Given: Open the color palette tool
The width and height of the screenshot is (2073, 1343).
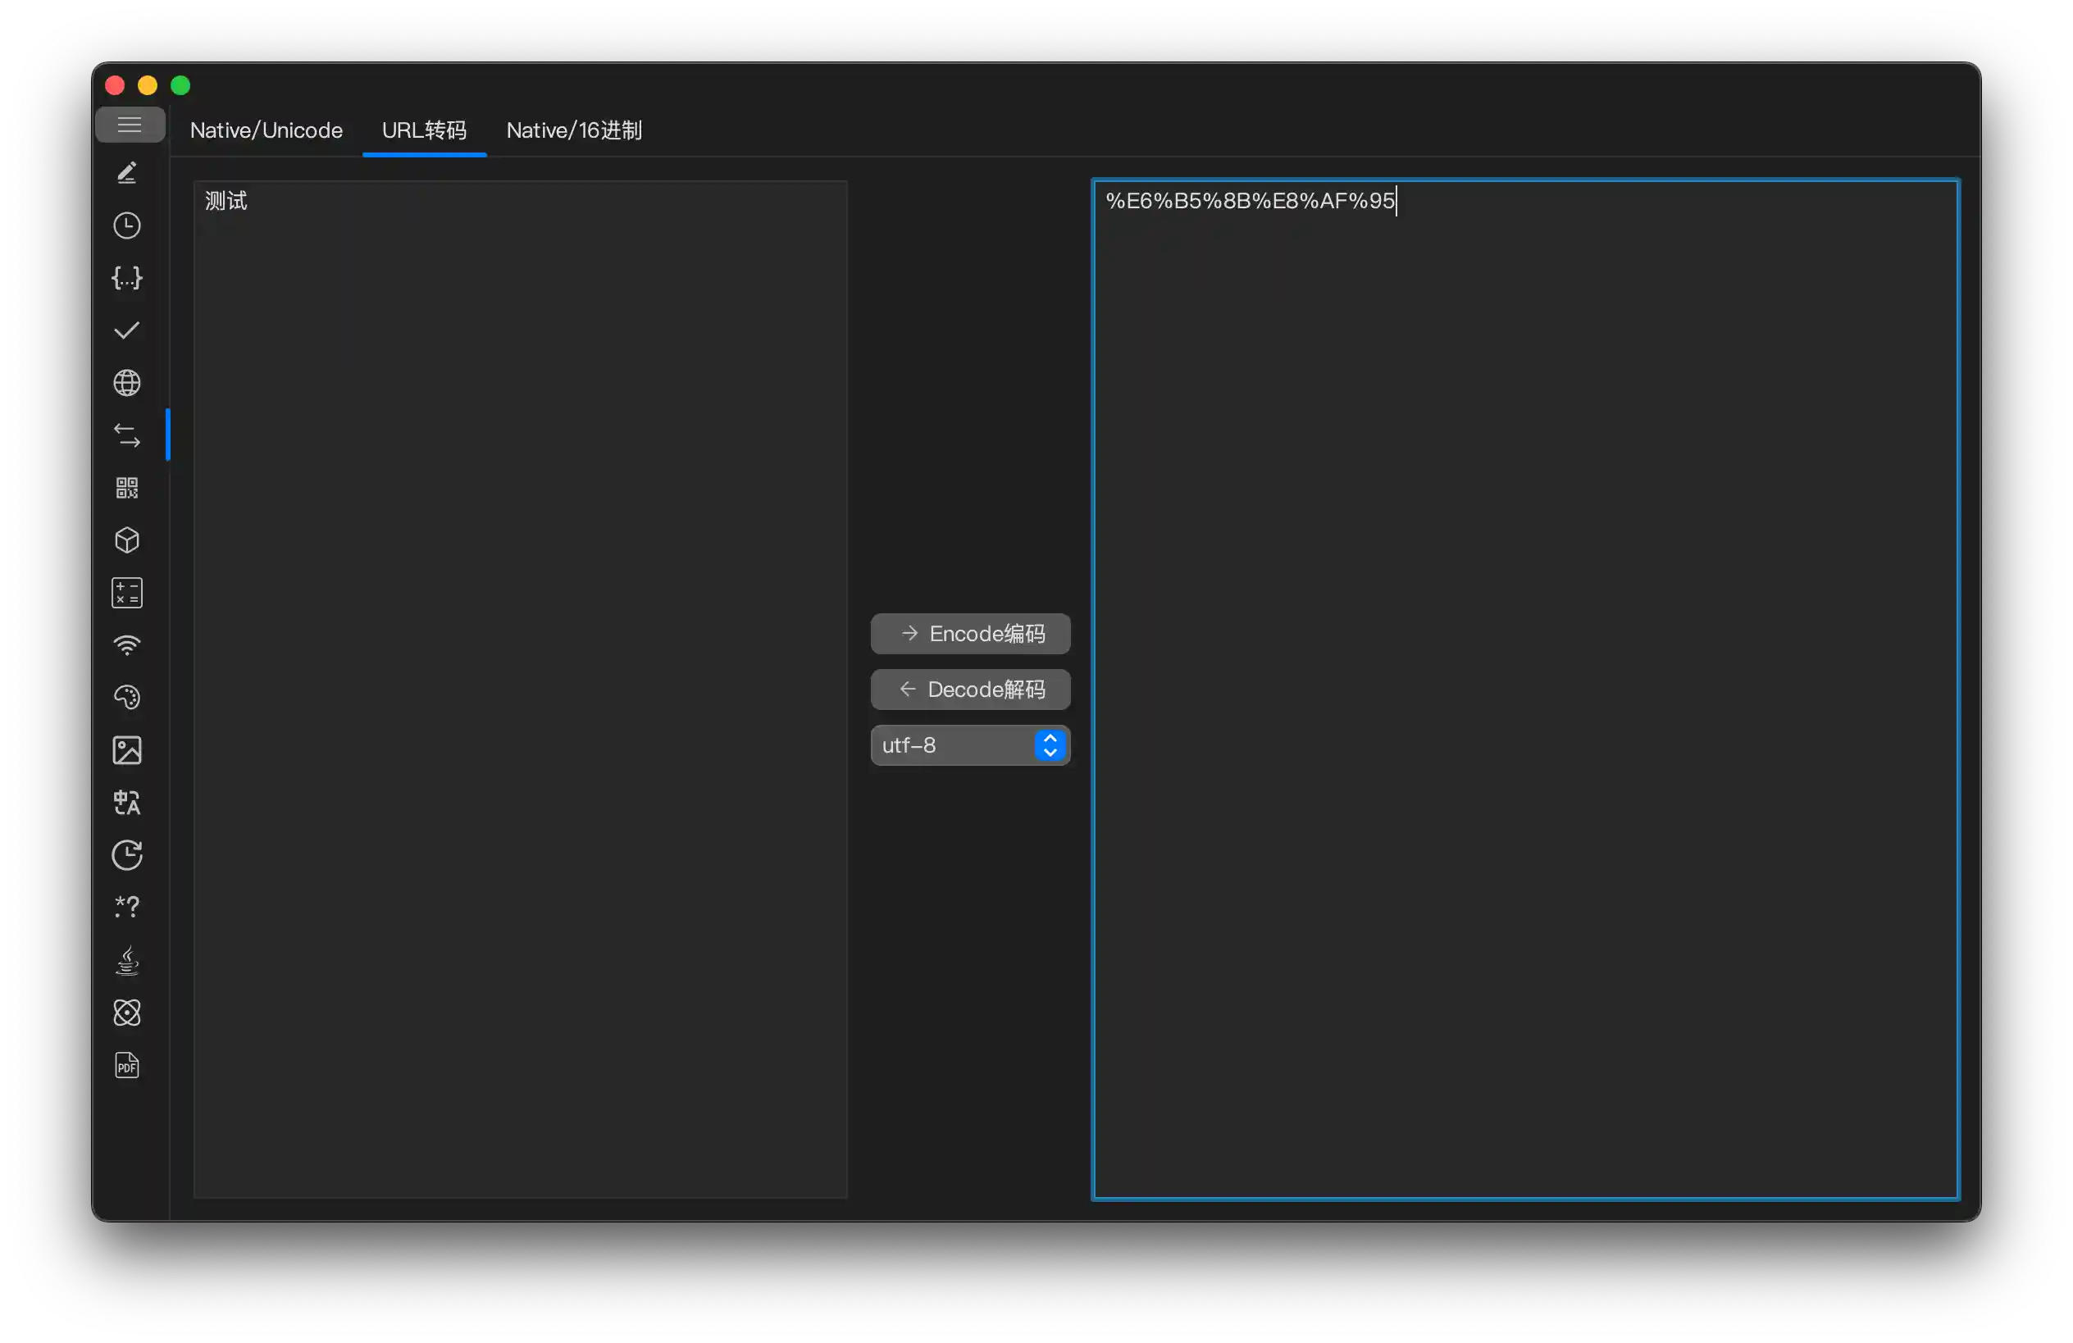Looking at the screenshot, I should [127, 698].
